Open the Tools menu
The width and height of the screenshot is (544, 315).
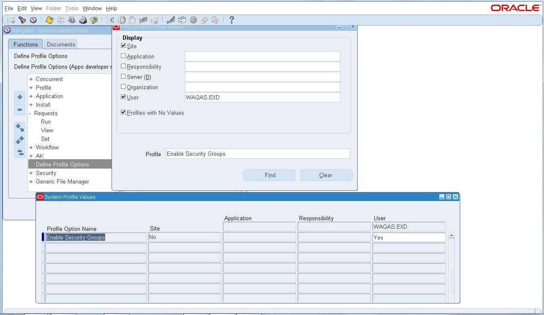[71, 8]
